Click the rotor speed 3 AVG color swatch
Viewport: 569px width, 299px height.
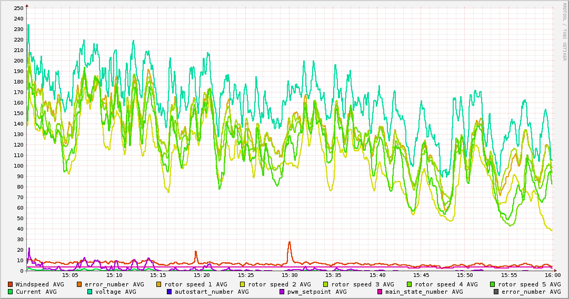(326, 284)
